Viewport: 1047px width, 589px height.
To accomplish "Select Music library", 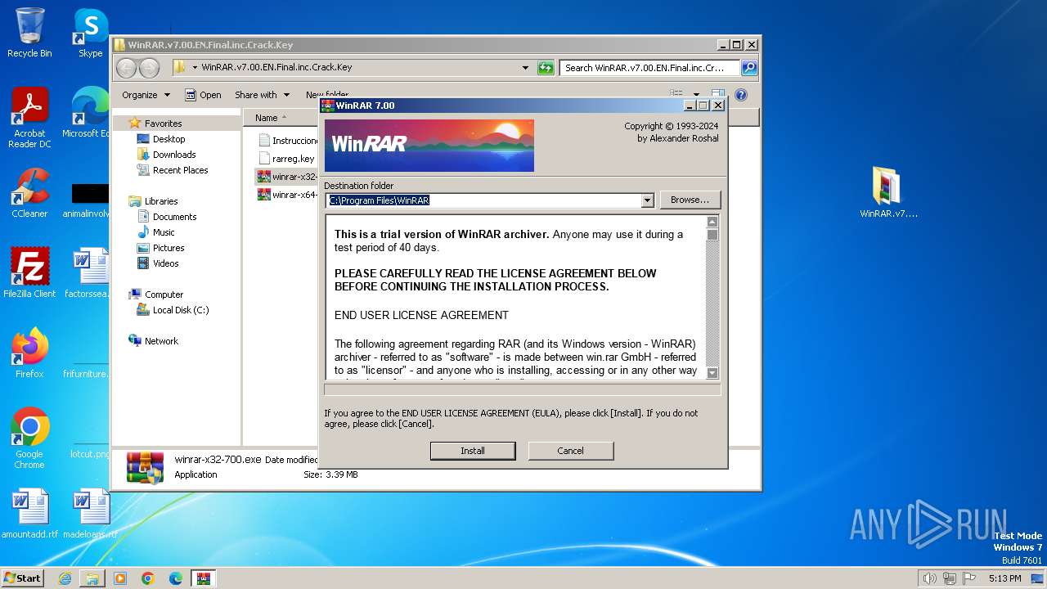I will pyautogui.click(x=164, y=232).
